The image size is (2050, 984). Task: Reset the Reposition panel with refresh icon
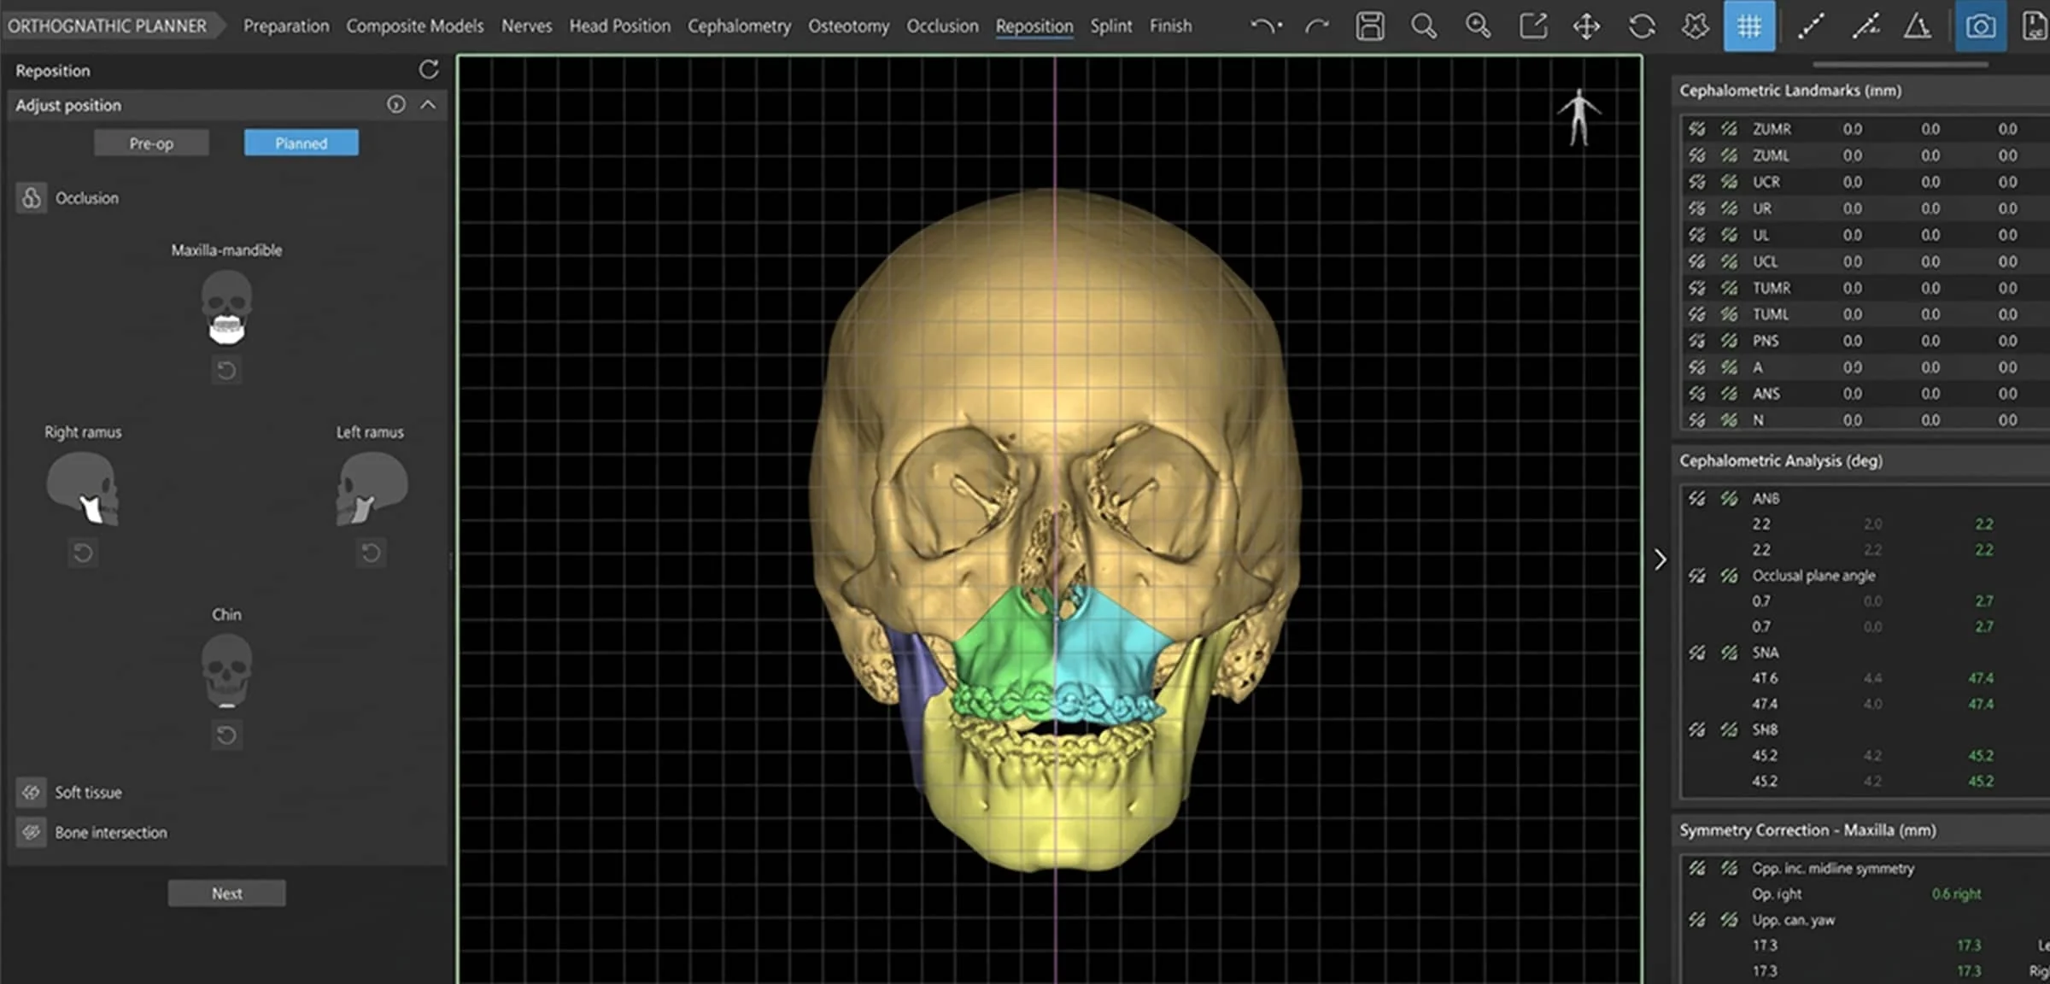coord(429,70)
